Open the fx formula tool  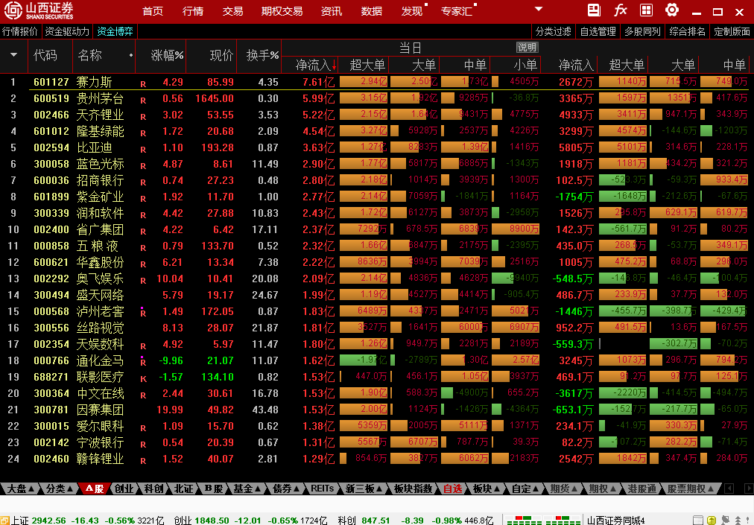pos(620,10)
